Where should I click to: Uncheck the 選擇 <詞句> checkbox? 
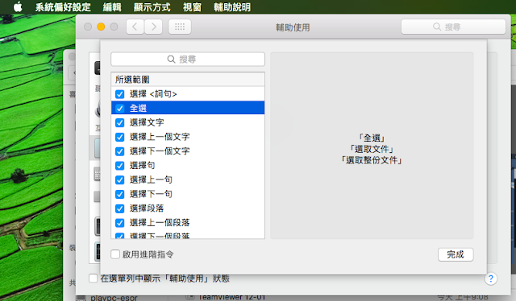(120, 94)
